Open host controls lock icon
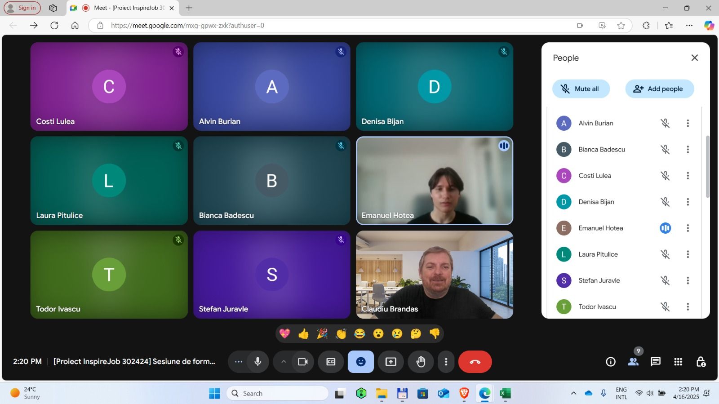The height and width of the screenshot is (404, 719). (x=701, y=362)
